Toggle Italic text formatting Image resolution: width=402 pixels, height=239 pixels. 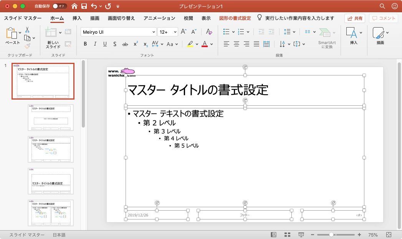[95, 44]
